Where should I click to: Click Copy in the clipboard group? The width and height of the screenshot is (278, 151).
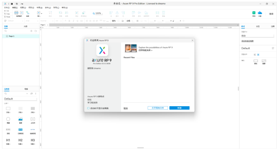(7, 14)
